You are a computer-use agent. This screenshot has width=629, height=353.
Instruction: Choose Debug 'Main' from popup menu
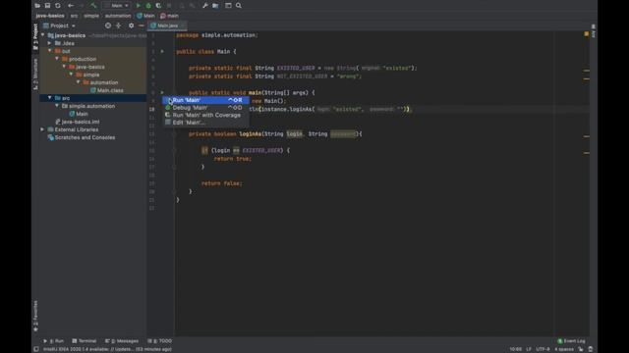(205, 108)
